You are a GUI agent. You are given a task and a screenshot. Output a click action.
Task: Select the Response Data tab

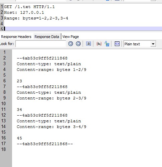47,37
